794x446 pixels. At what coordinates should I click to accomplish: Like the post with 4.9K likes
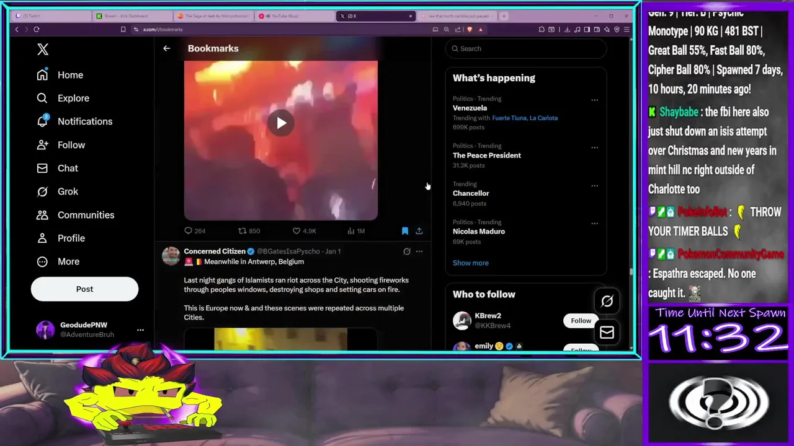(304, 231)
